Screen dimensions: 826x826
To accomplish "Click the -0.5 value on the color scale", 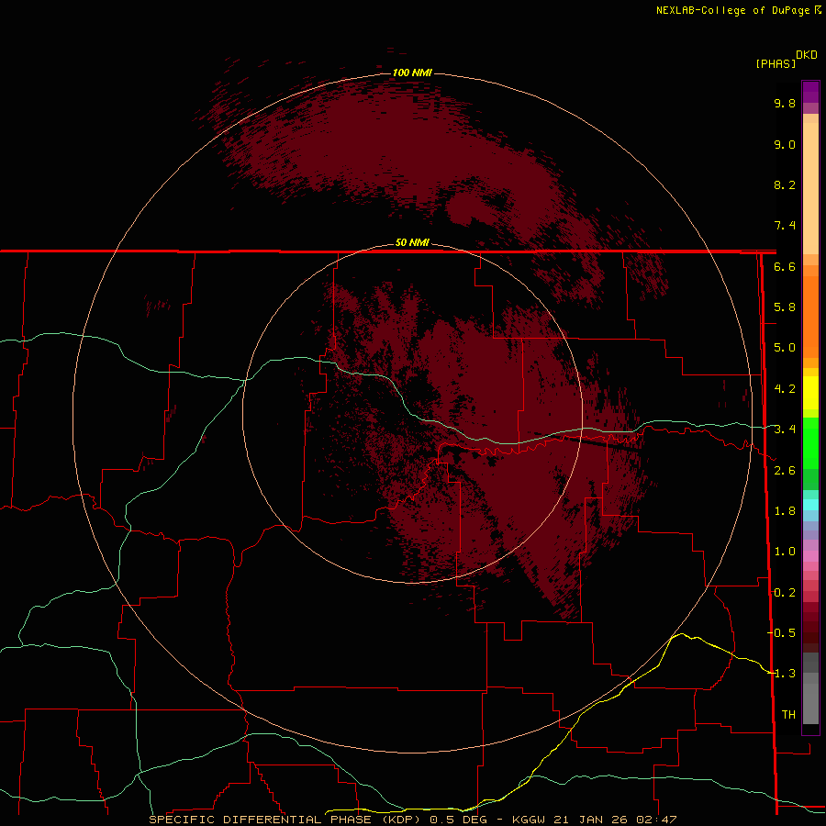I will [781, 633].
